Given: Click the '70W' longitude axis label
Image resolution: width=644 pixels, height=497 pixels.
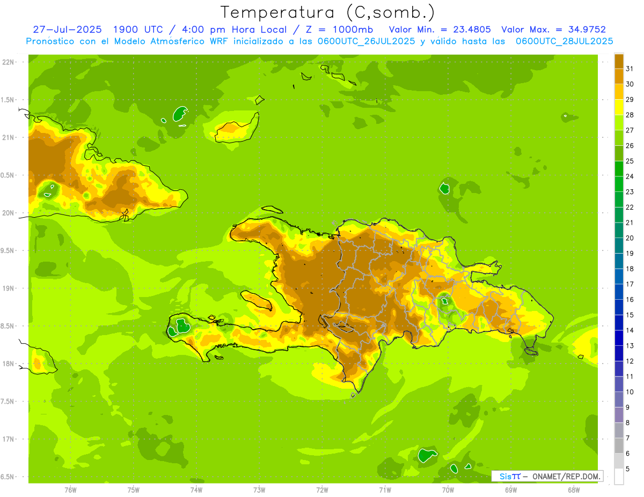Looking at the screenshot, I should (x=448, y=490).
